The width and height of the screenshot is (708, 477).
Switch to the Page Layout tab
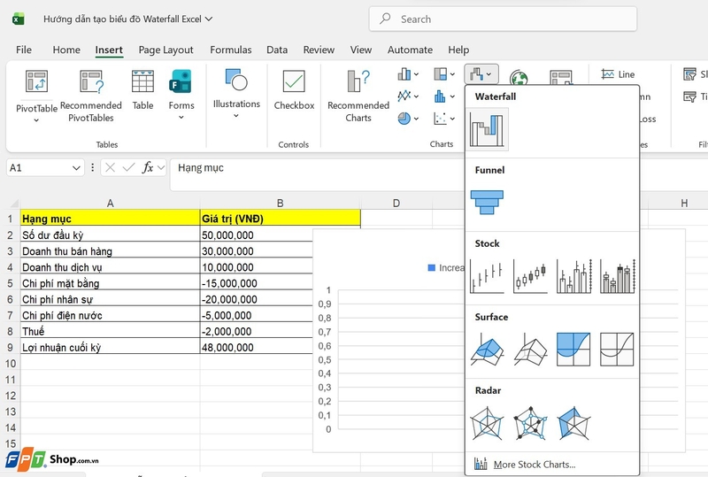(x=165, y=50)
